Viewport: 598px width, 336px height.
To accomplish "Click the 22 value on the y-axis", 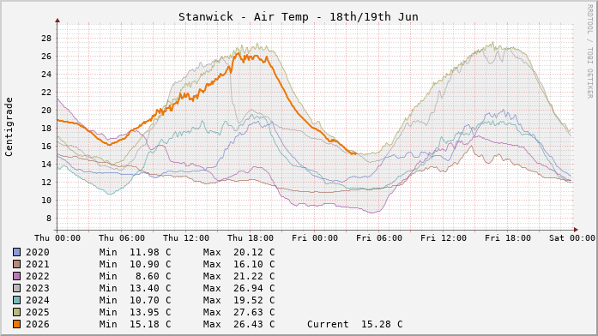I will (46, 93).
